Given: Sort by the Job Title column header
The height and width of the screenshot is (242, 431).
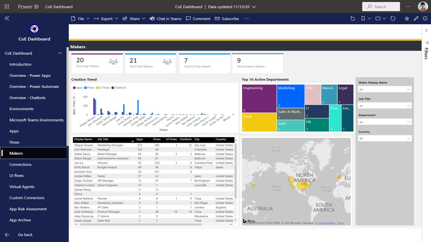Looking at the screenshot, I should [x=103, y=139].
